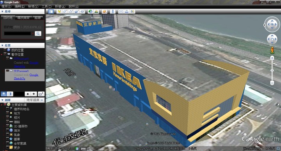The image size is (281, 151).
Task: Click the look-around eye compass control
Action: [272, 24]
